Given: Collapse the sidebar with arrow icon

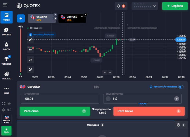Looking at the screenshot, I should click(9, 103).
